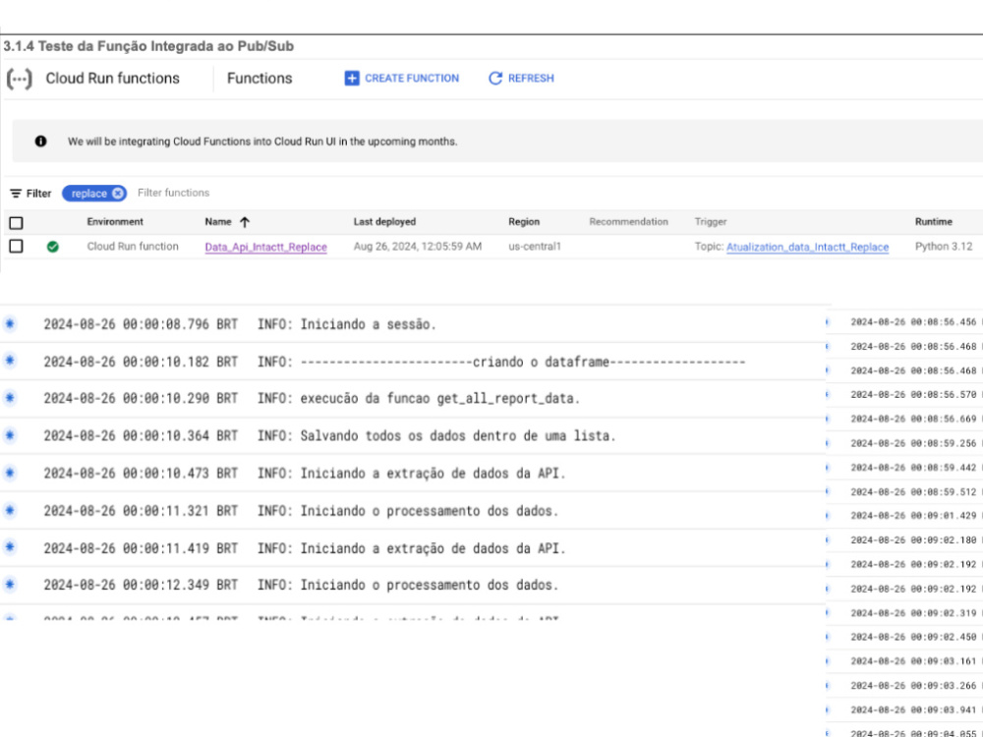The height and width of the screenshot is (737, 983).
Task: Click the Filter functions input field
Action: [174, 193]
